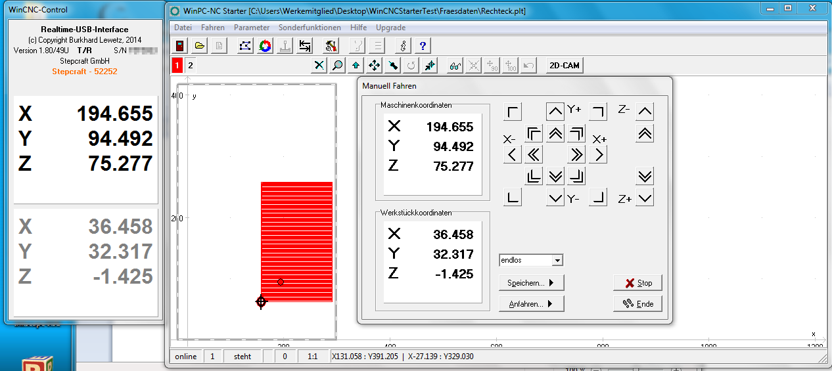Jog Y+ fast with double up chevron
The width and height of the screenshot is (832, 371).
click(555, 134)
